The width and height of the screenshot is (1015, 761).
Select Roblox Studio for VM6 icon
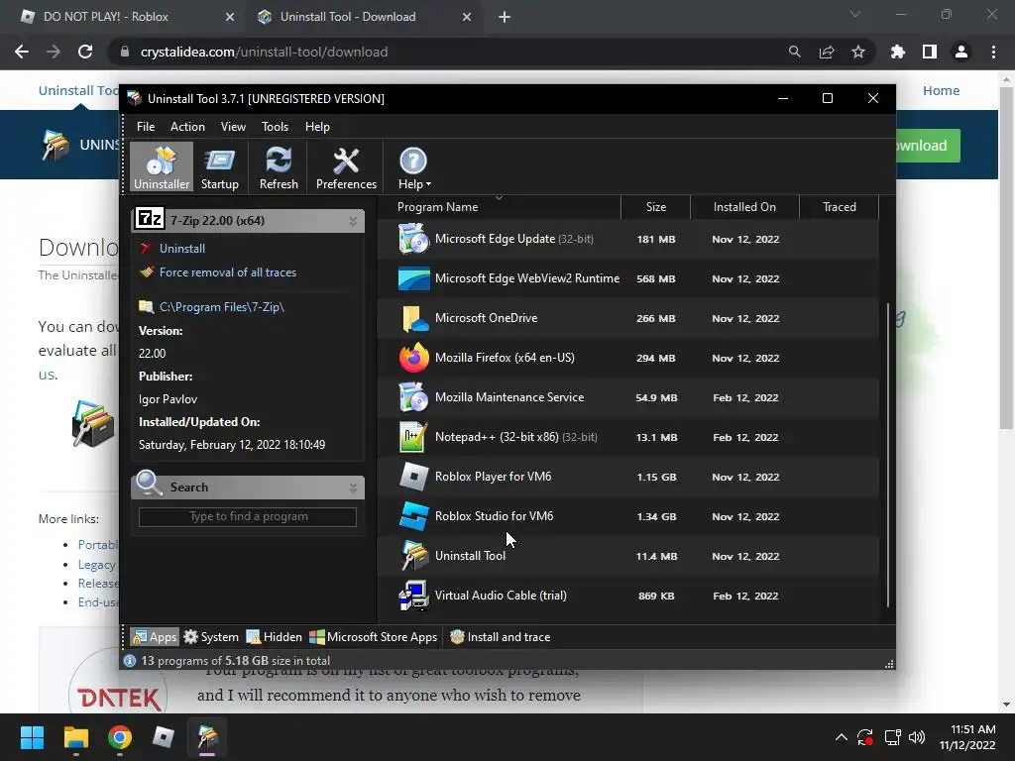[x=413, y=516]
